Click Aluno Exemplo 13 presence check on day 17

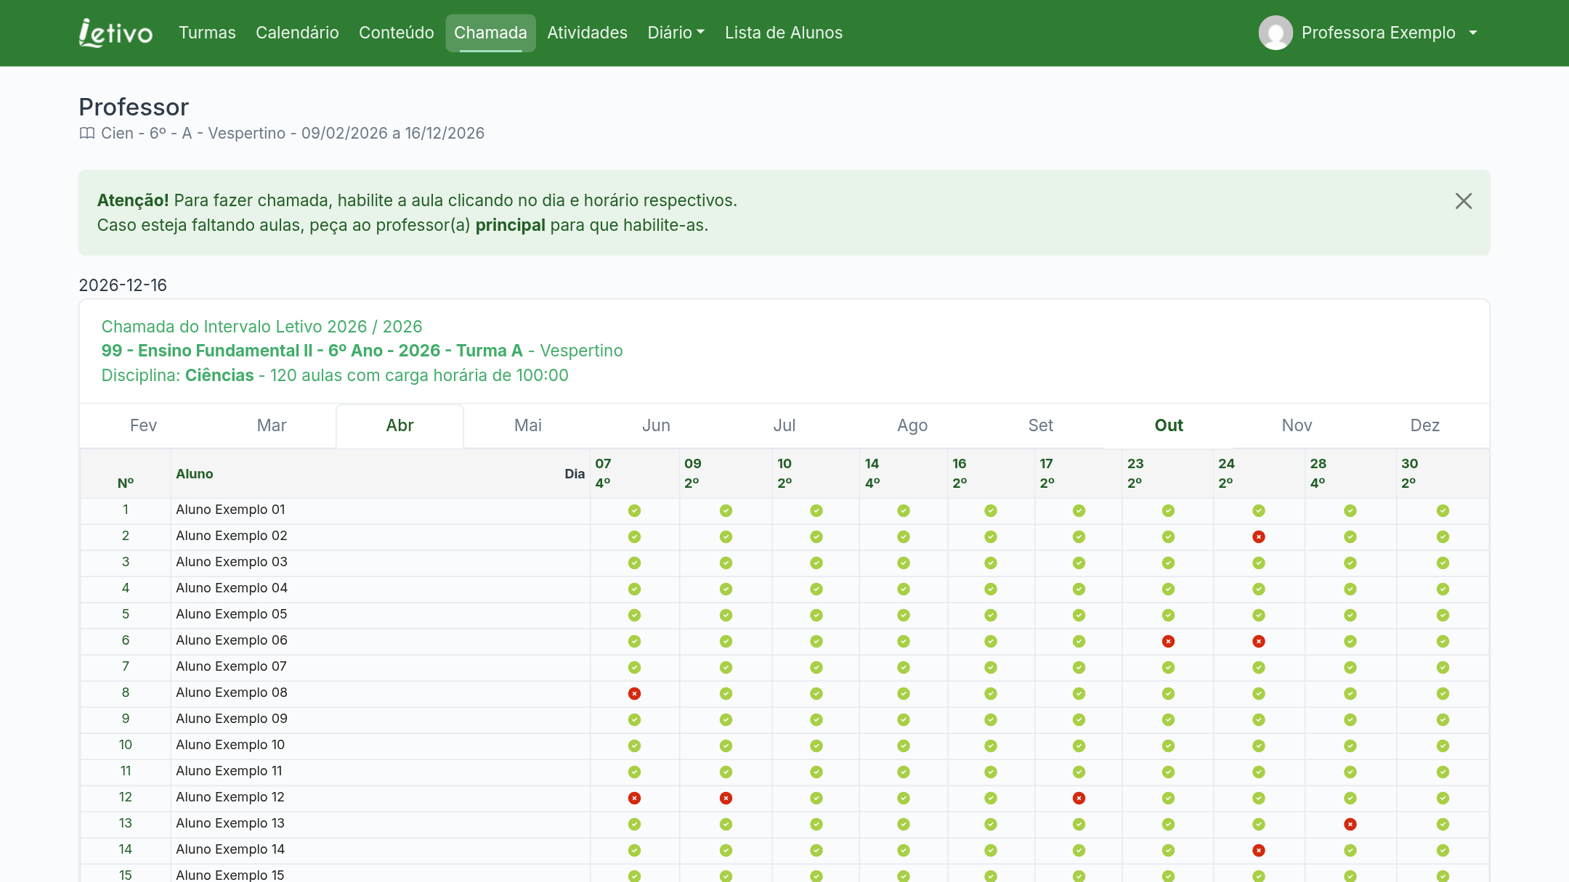tap(1079, 825)
